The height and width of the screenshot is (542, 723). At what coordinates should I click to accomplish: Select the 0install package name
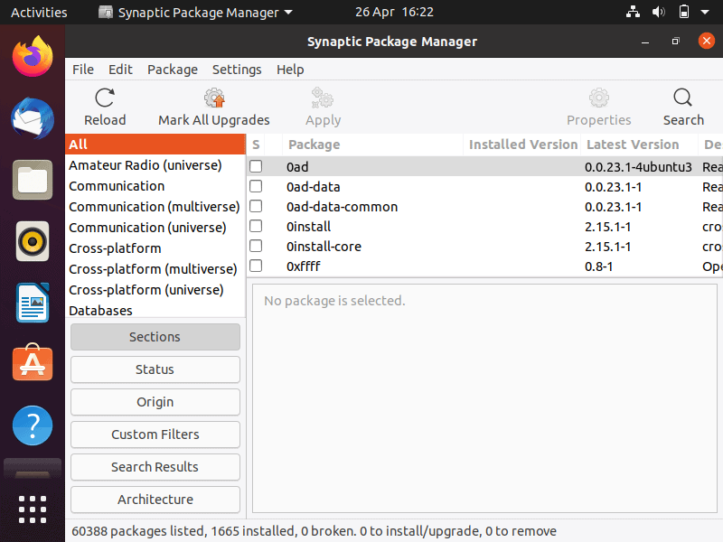[308, 227]
